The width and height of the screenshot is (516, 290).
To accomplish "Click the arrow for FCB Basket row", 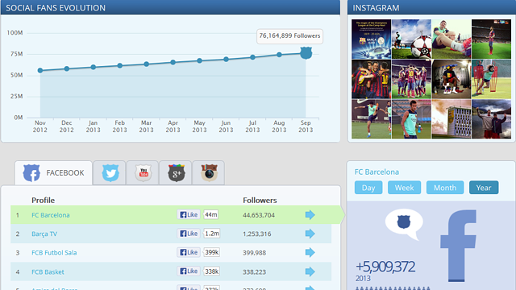I will [310, 271].
